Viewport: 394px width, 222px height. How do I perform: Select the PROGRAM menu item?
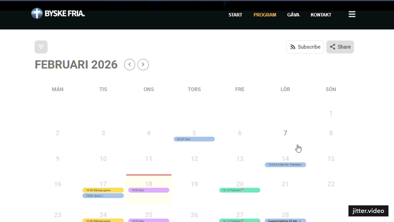(265, 15)
